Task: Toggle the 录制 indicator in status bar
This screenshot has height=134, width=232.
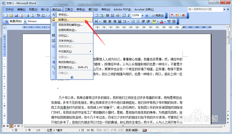Action: [99, 130]
